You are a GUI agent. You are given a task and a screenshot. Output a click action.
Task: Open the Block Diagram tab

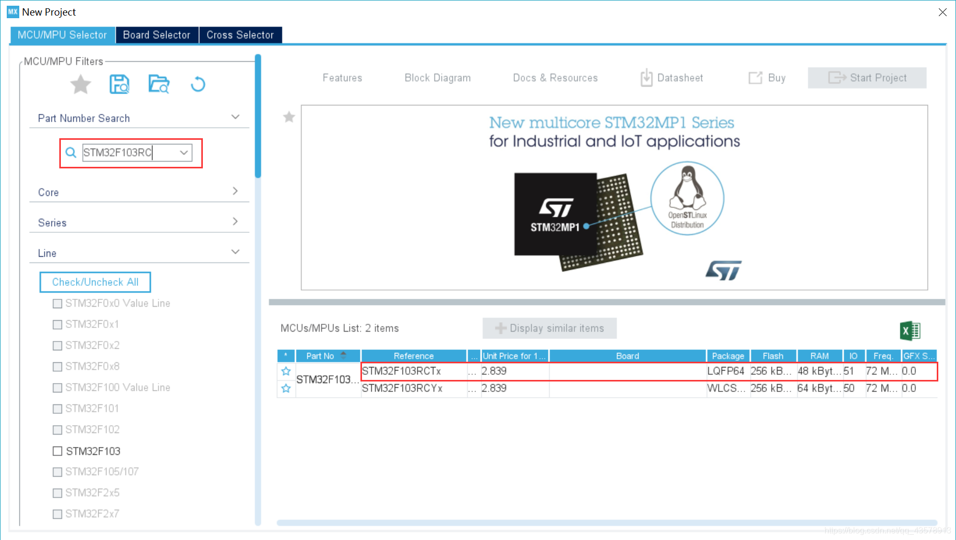[437, 78]
